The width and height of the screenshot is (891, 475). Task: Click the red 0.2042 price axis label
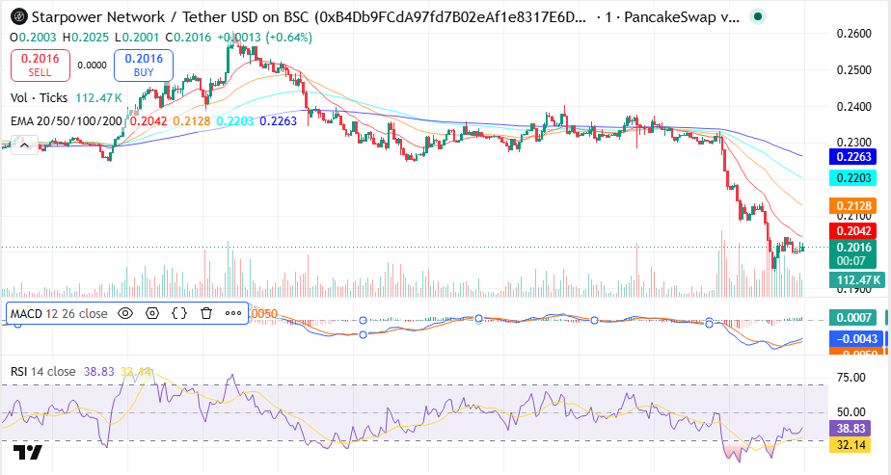tap(853, 230)
